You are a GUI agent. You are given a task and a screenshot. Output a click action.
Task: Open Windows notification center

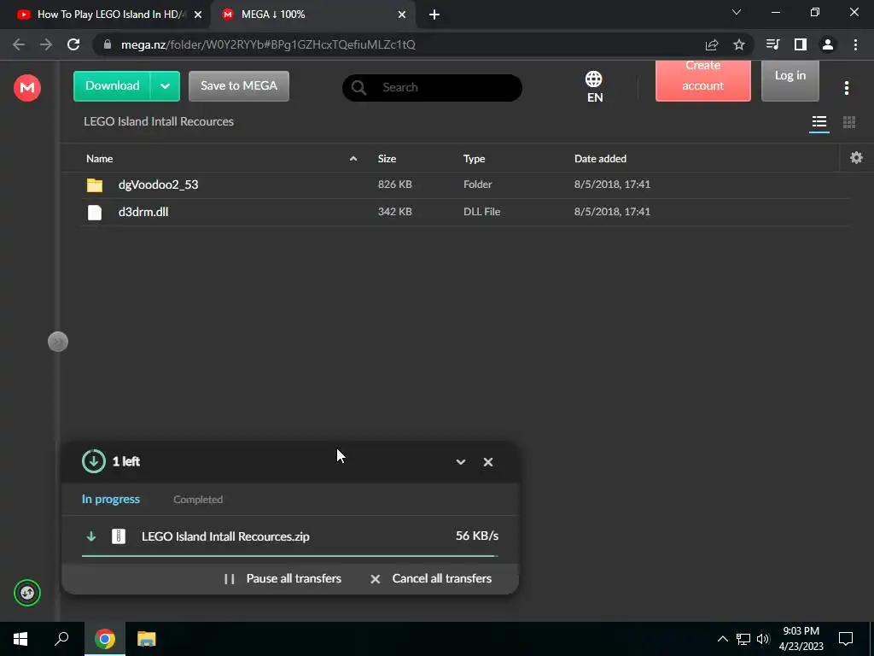pyautogui.click(x=846, y=639)
